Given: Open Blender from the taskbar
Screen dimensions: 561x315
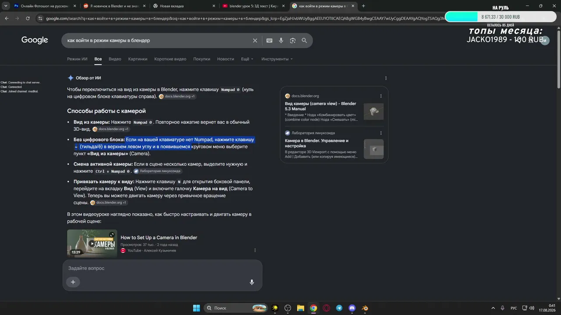Looking at the screenshot, I should click(x=365, y=308).
